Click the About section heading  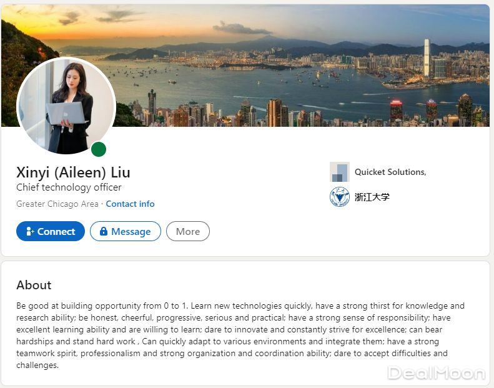(x=34, y=285)
